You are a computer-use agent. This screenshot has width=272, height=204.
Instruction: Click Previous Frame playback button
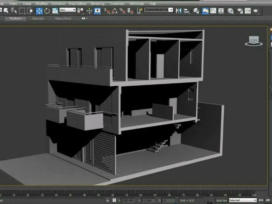(268, 200)
